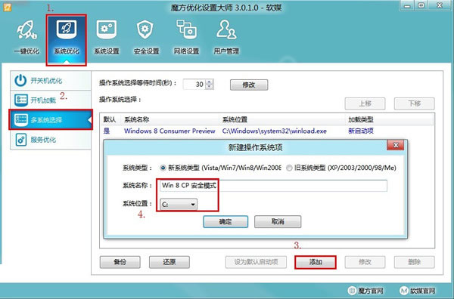
Task: Select 新系统类型 radio option
Action: (x=163, y=168)
